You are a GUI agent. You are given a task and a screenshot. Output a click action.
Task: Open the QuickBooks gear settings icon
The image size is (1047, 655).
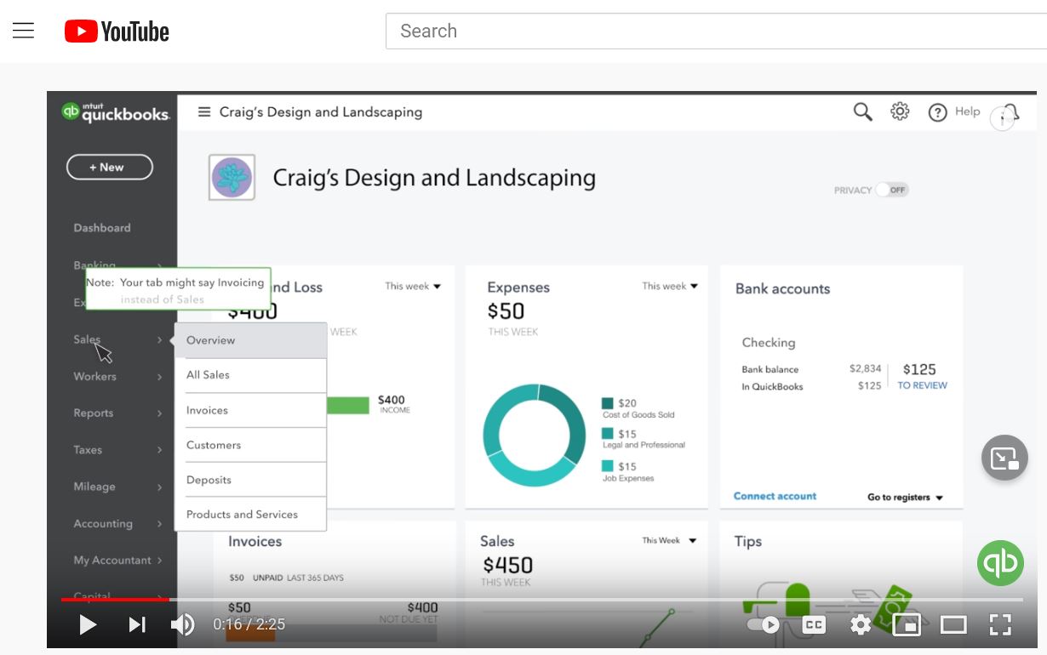click(900, 111)
